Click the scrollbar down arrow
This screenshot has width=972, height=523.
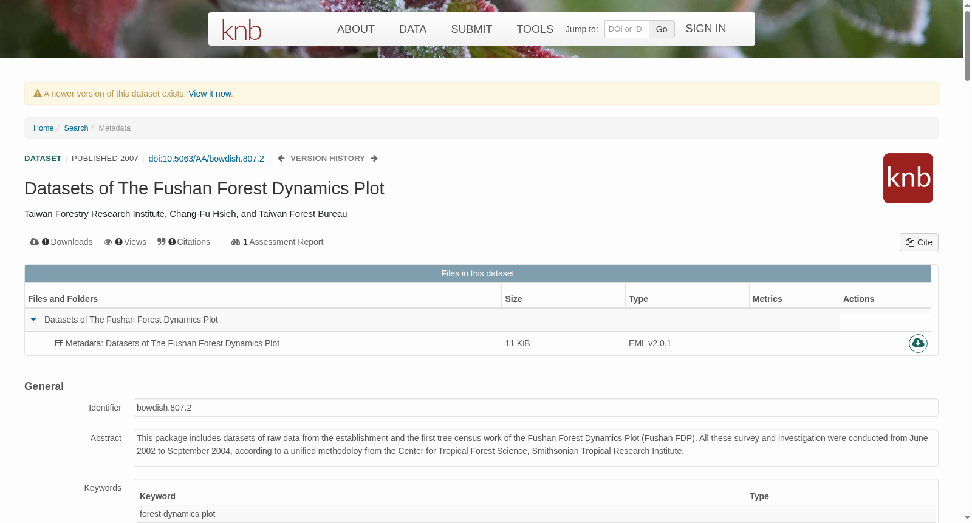967,518
